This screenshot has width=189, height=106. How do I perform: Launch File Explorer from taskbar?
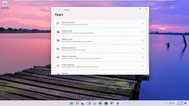[94, 103]
